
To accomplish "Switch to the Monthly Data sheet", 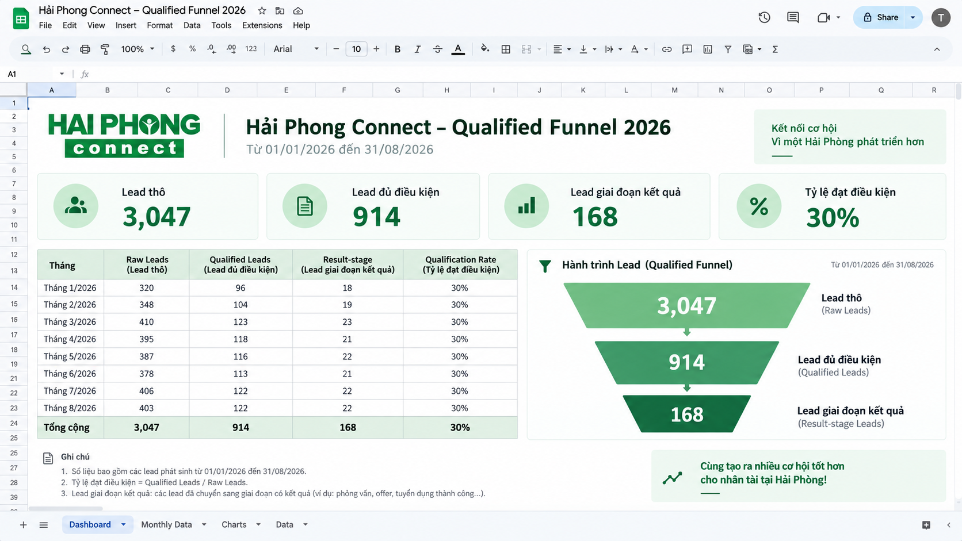I will point(166,524).
